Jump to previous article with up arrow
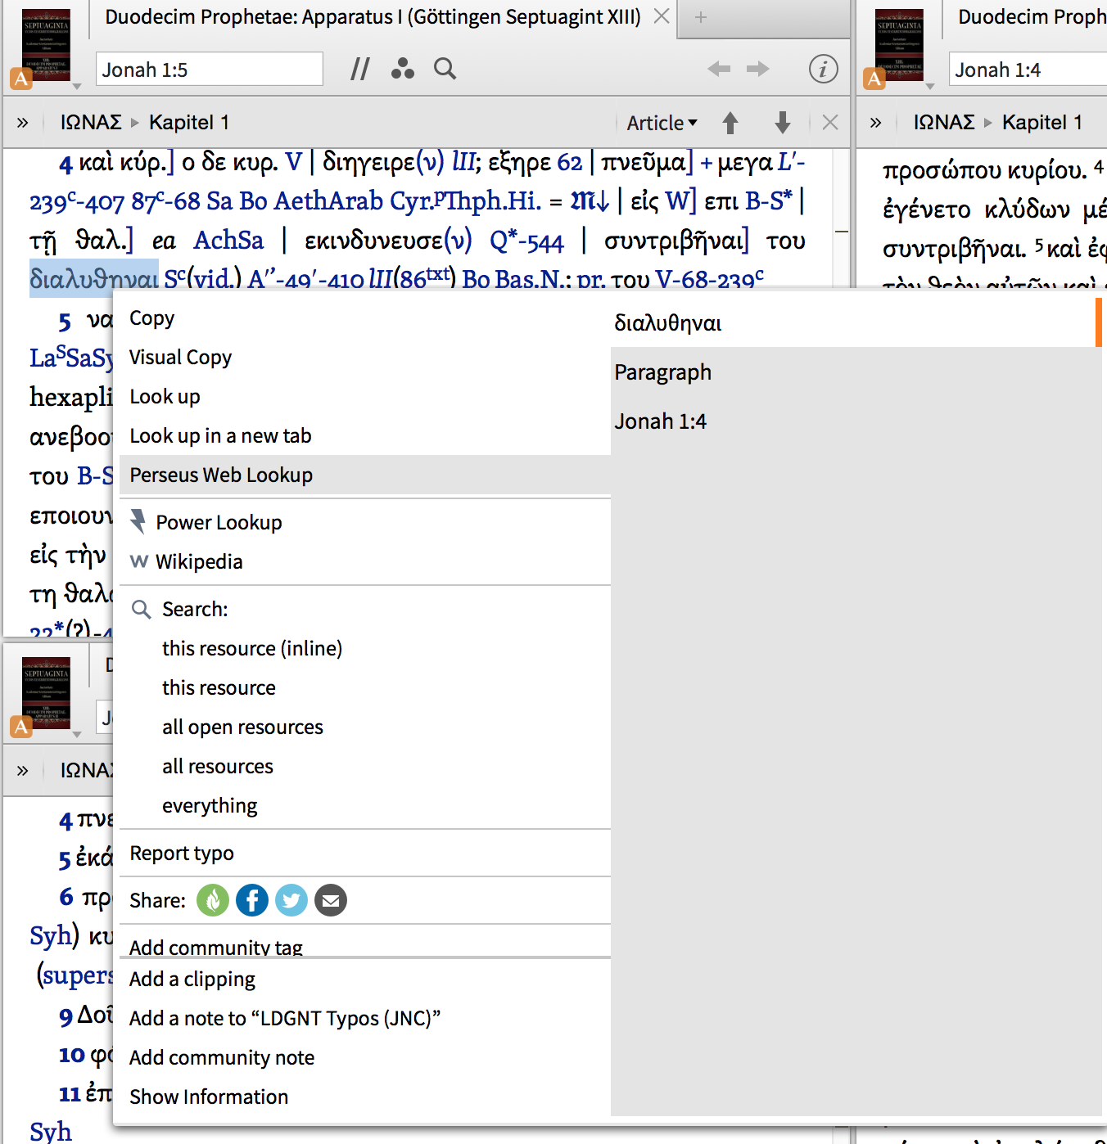The height and width of the screenshot is (1144, 1107). (x=730, y=123)
